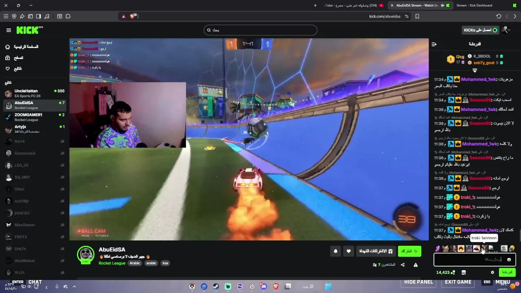The height and width of the screenshot is (293, 521).
Task: Open chat settings gear icon
Action: coord(493,272)
